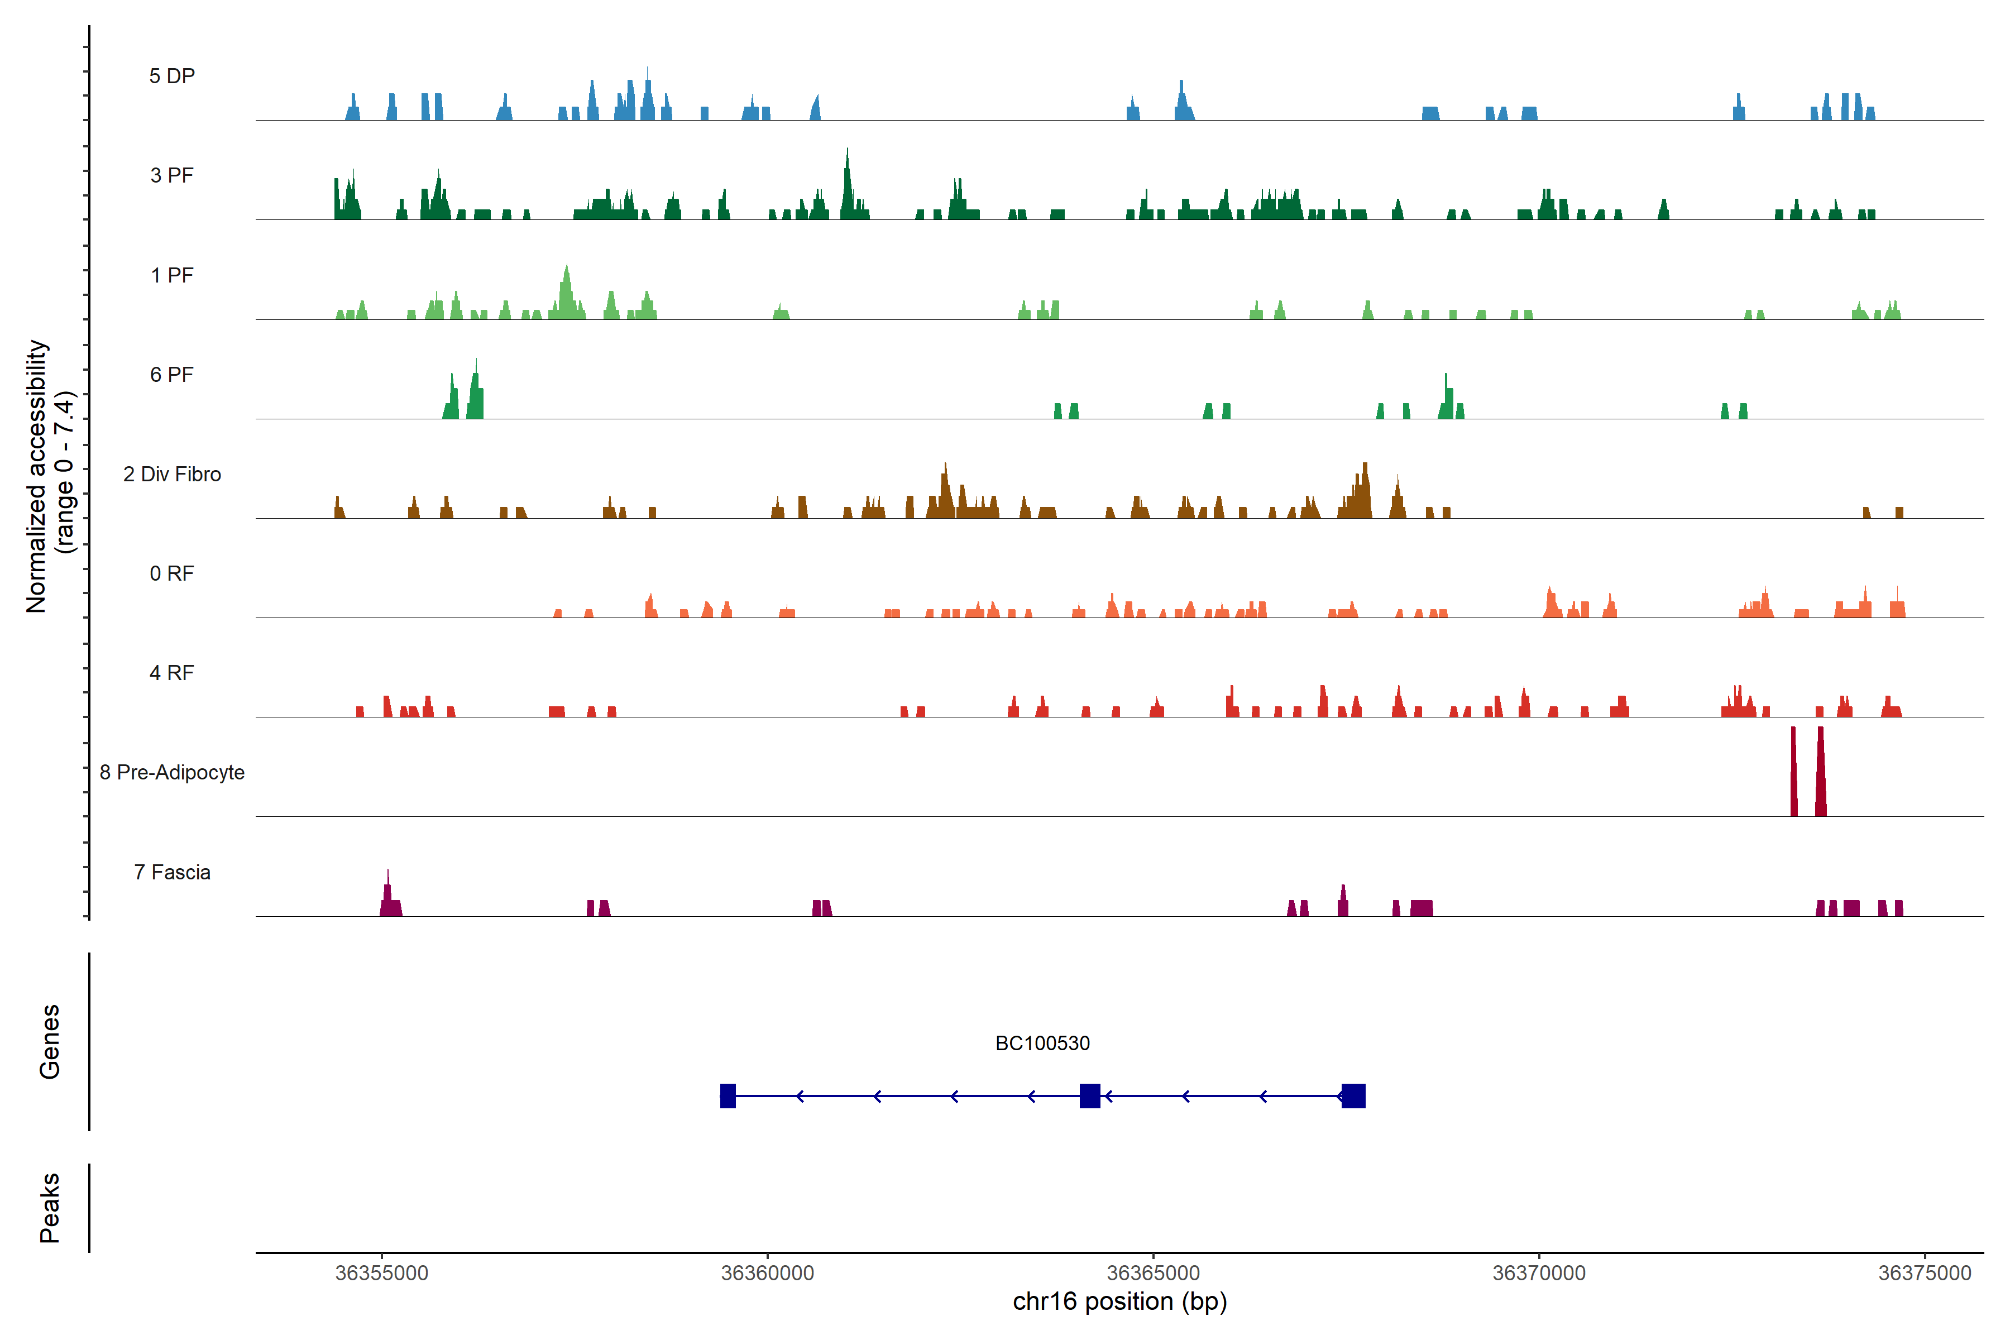The height and width of the screenshot is (1340, 2010).
Task: Select the 6 PF track label
Action: [172, 374]
